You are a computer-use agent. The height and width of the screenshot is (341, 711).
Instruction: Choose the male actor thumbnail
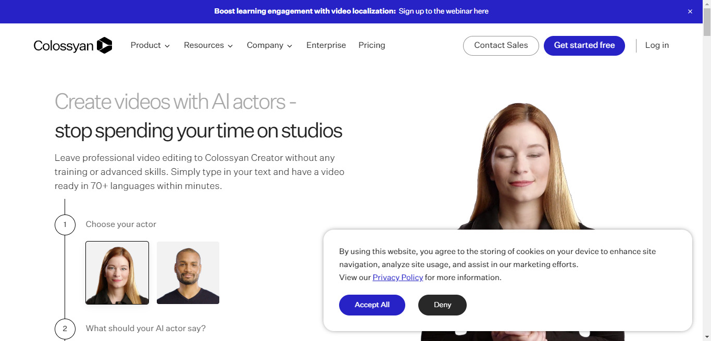(188, 273)
